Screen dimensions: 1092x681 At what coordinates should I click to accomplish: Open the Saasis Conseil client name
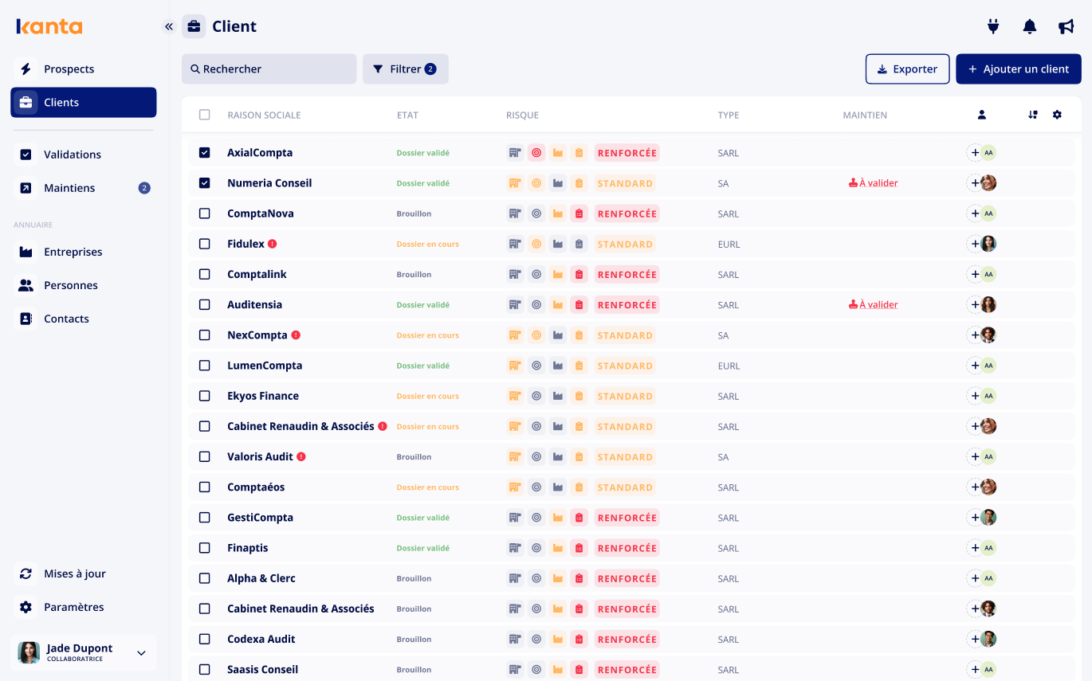pyautogui.click(x=263, y=670)
